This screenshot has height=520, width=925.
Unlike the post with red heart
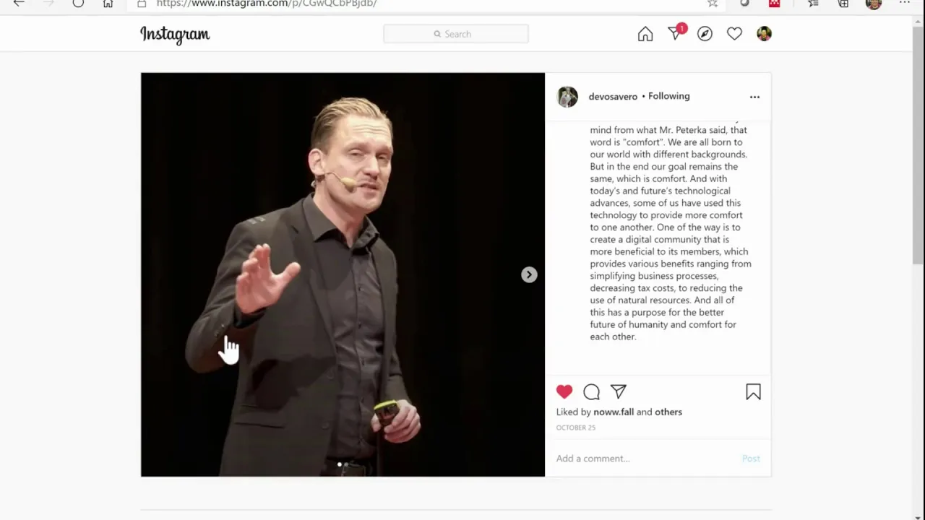click(x=564, y=391)
